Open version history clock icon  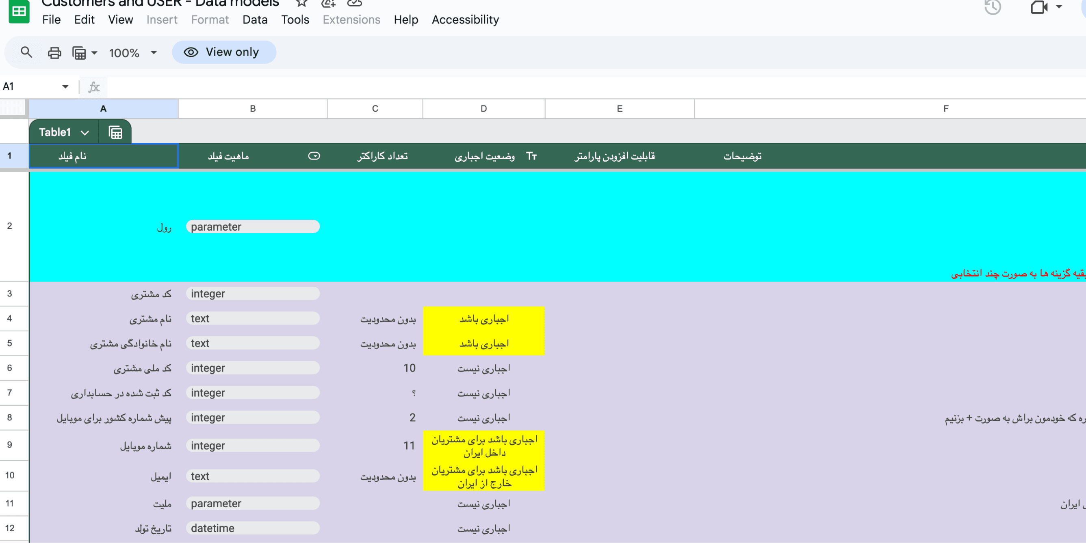tap(993, 7)
